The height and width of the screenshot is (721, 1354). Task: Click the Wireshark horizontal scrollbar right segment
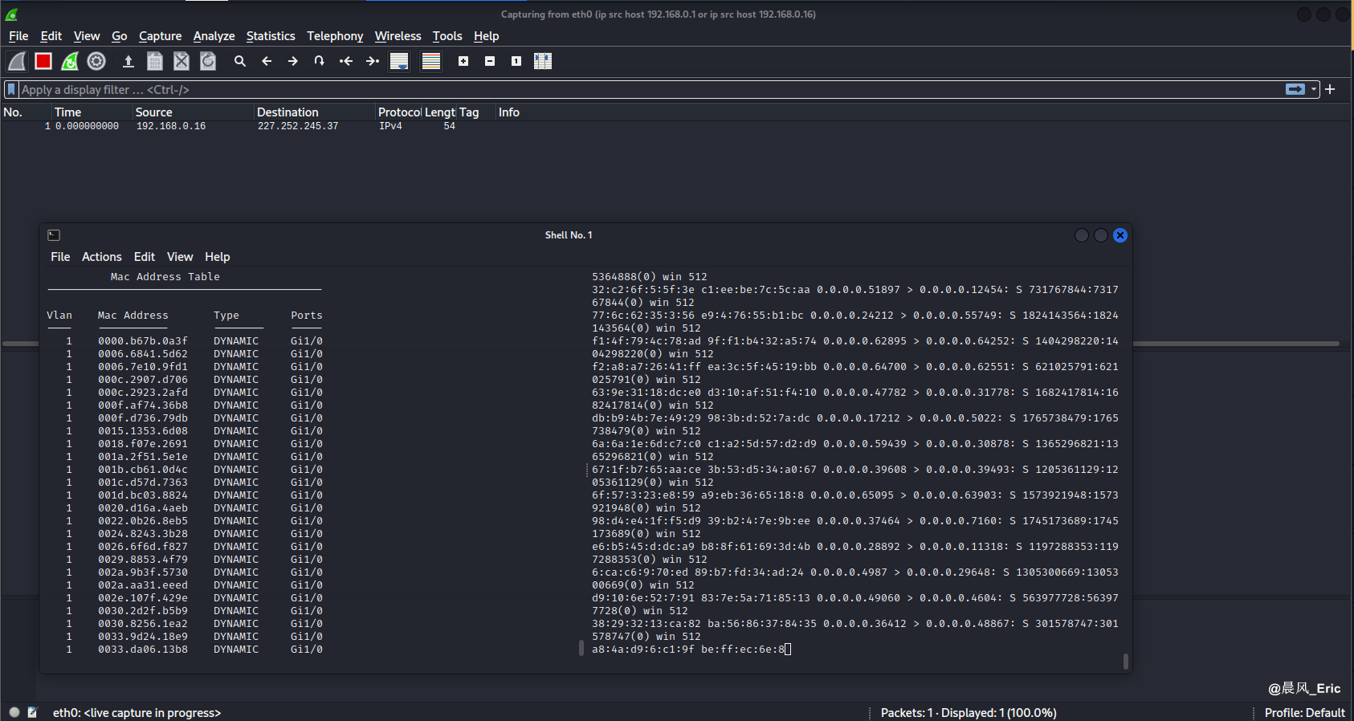(1237, 344)
